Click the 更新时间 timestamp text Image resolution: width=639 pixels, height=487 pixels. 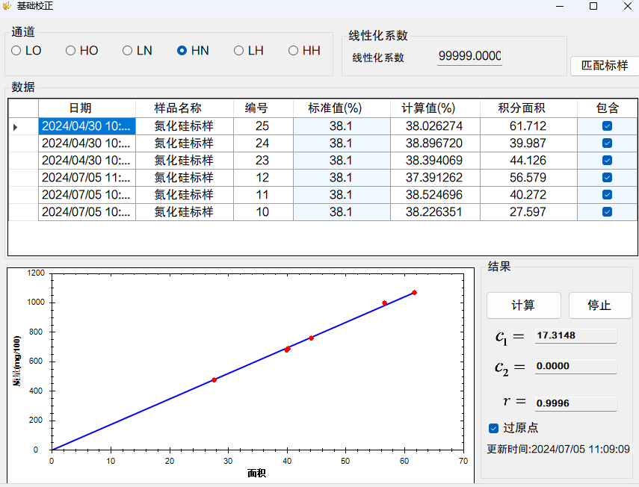(558, 449)
